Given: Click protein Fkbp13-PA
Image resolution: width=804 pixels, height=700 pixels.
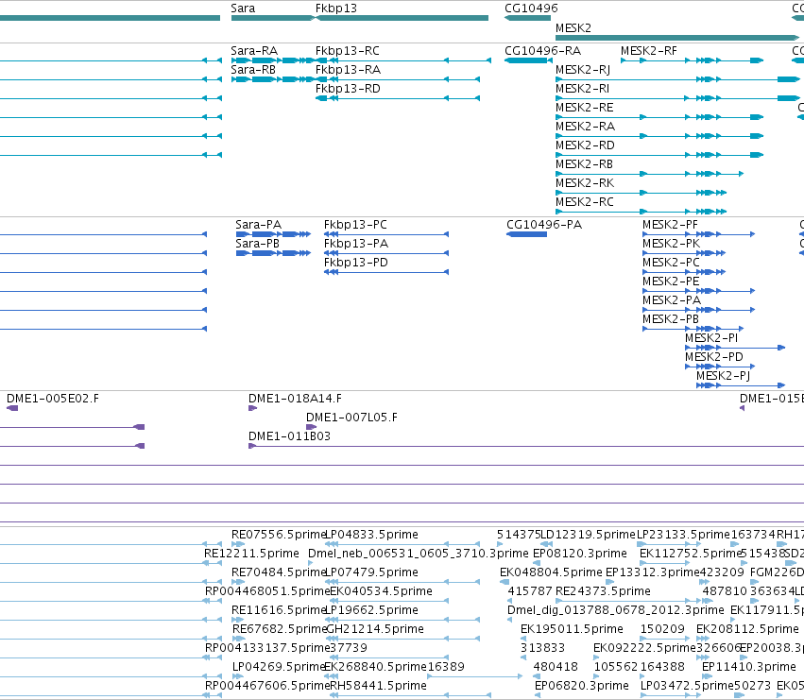Looking at the screenshot, I should 356,244.
